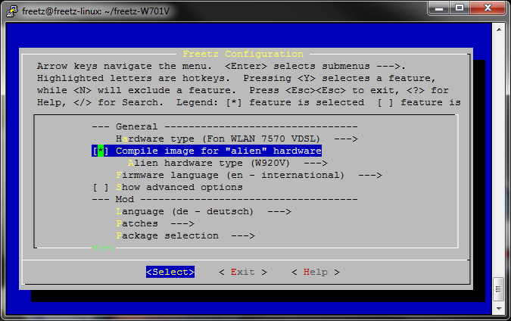Viewport: 511px width, 321px height.
Task: Toggle "Compile image for alien hardware" checkbox
Action: click(98, 151)
